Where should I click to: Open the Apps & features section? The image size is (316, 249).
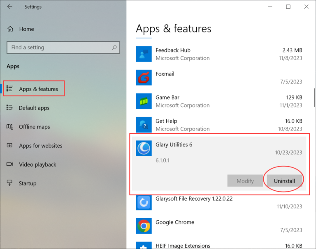click(38, 89)
